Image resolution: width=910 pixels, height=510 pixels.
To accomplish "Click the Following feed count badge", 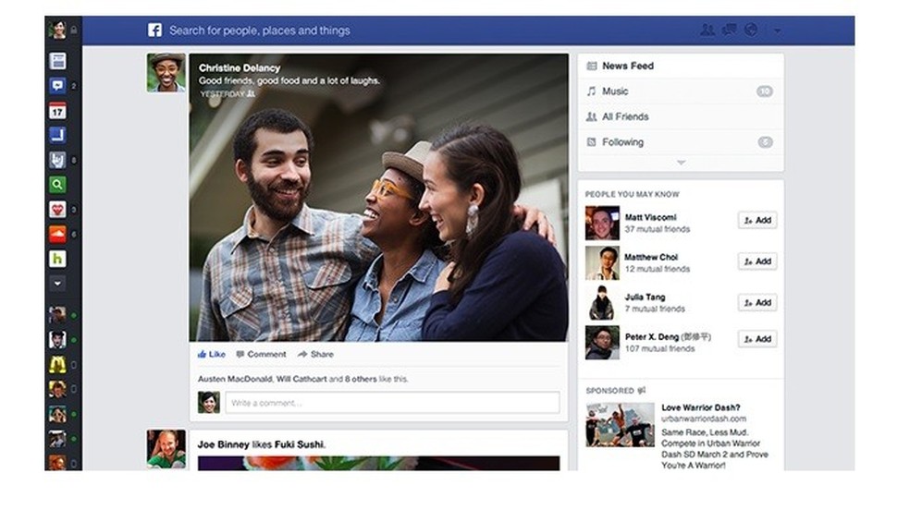I will [766, 142].
